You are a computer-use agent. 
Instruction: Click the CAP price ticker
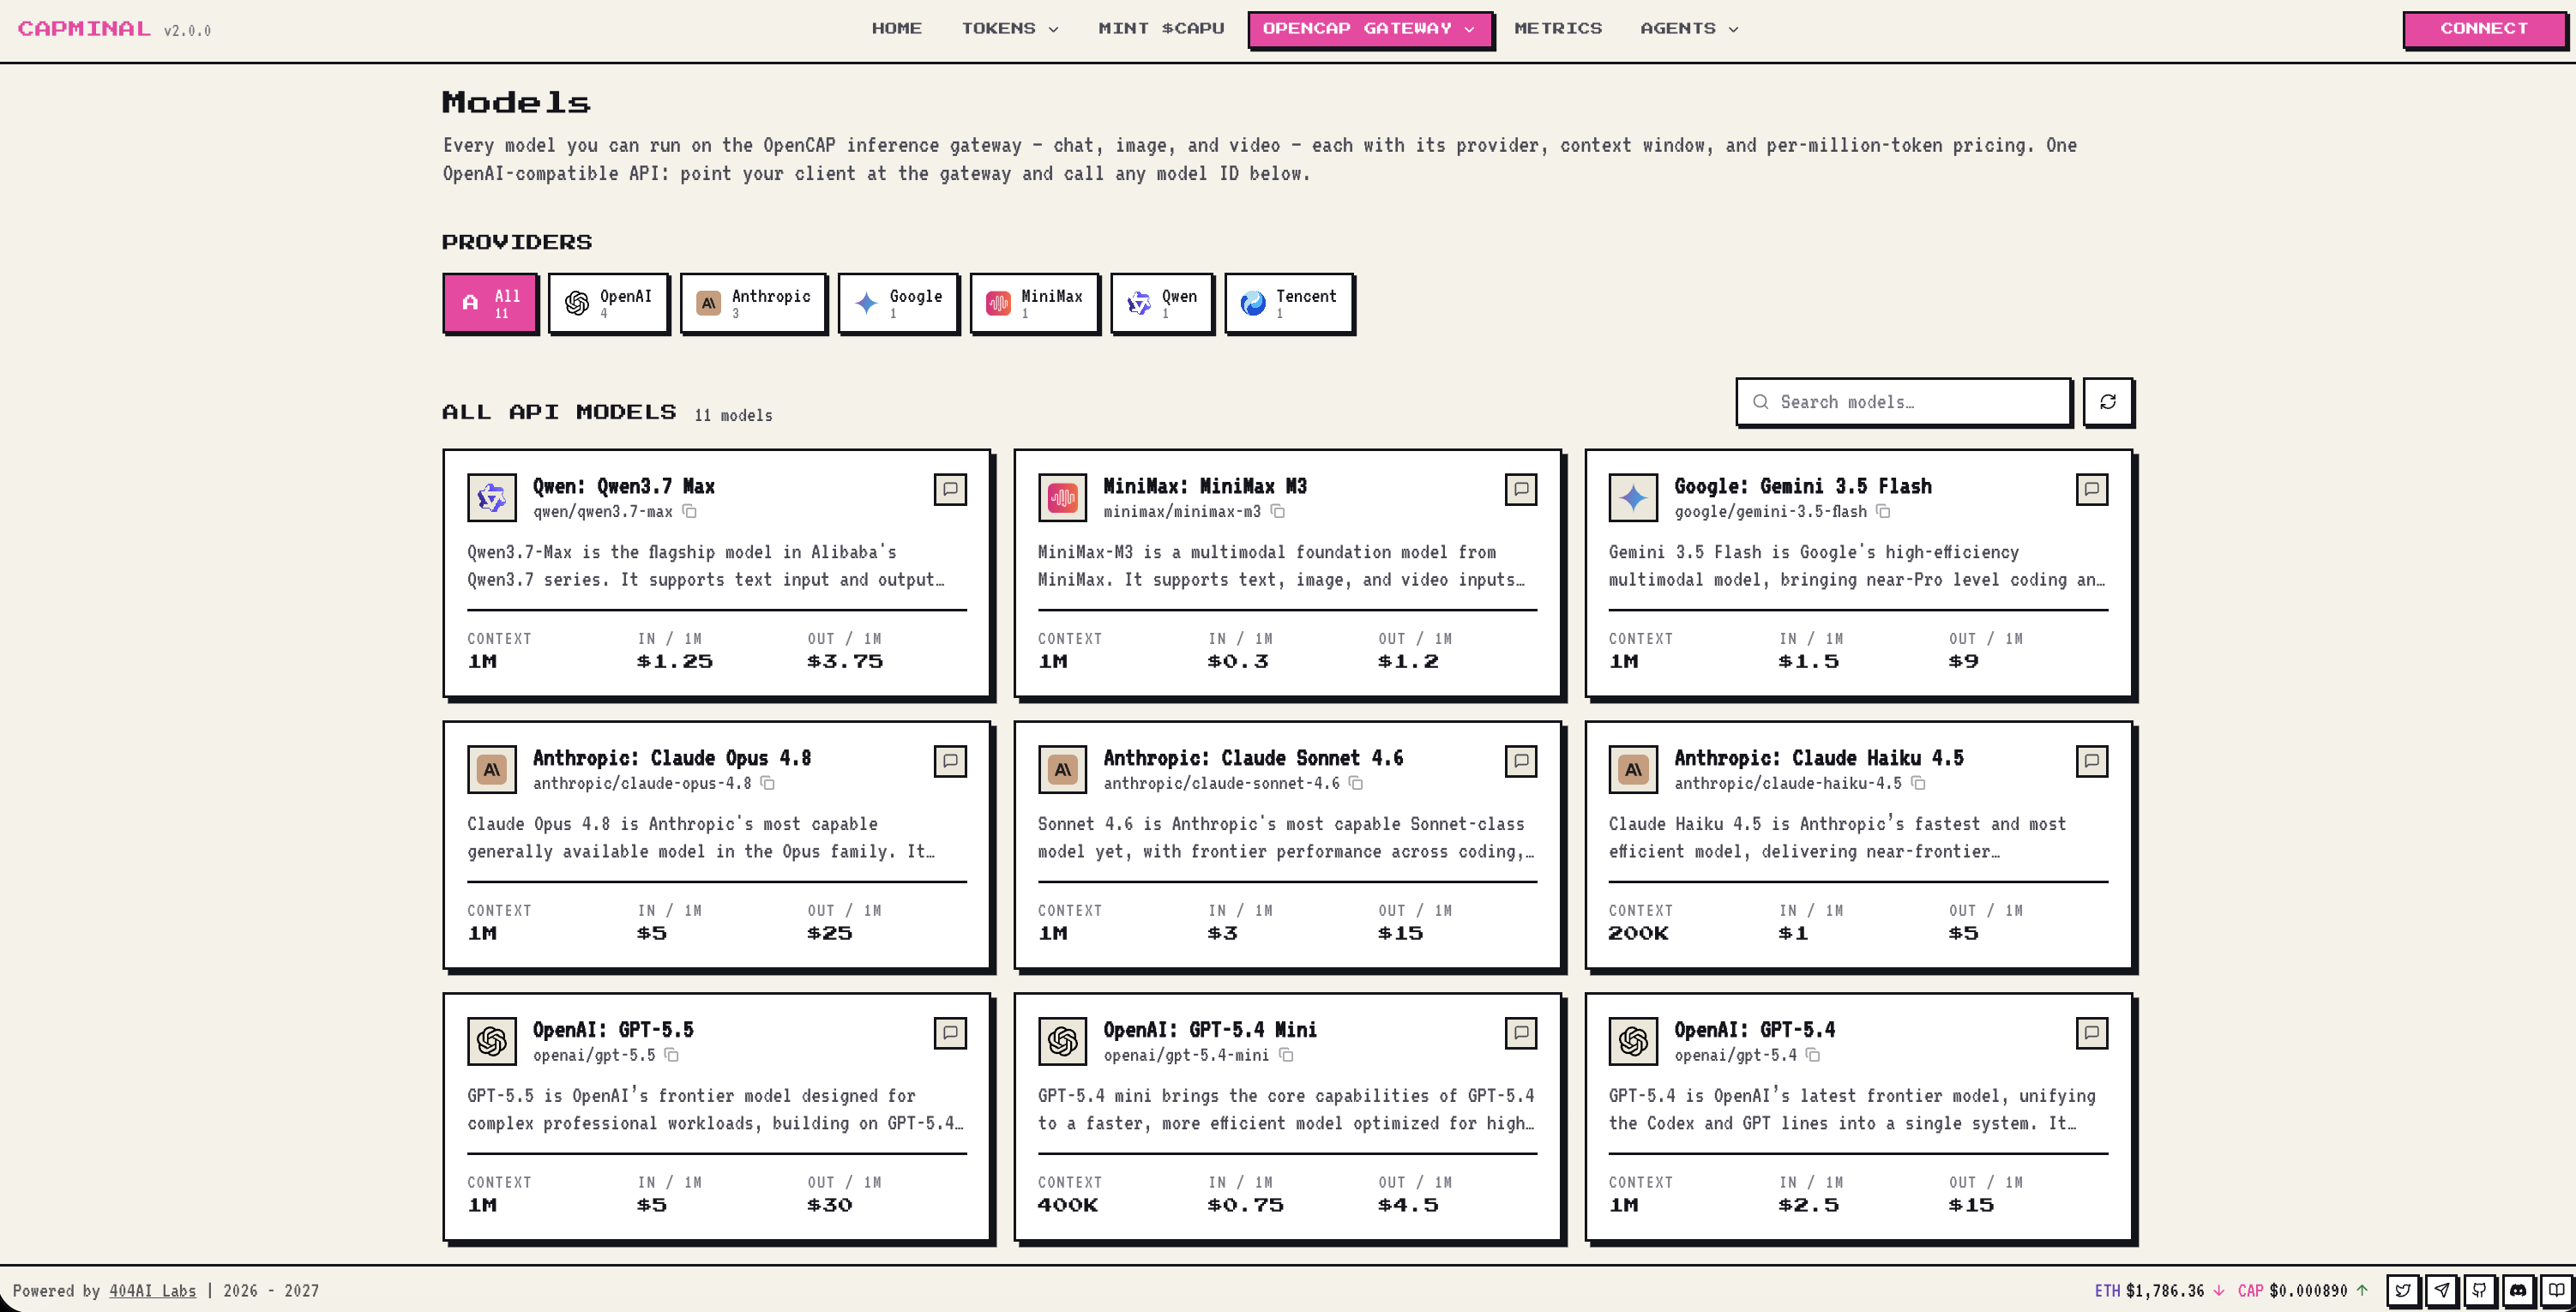point(2302,1290)
